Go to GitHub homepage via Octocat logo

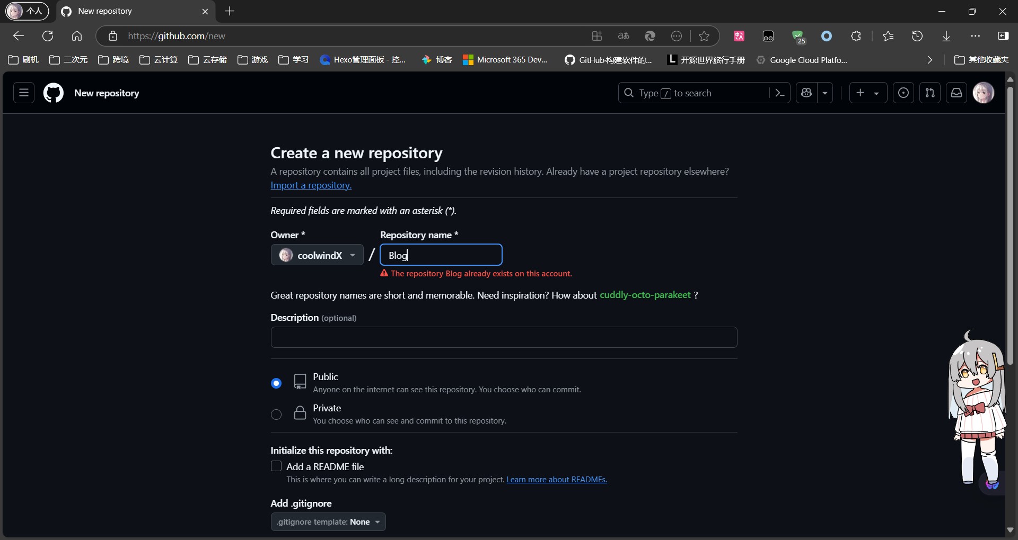[54, 93]
